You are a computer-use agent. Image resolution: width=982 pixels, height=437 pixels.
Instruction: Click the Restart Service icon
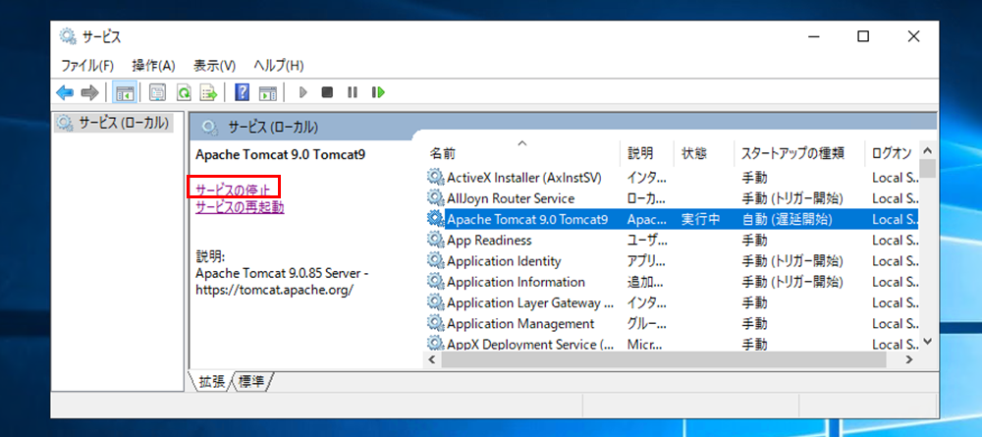(x=378, y=92)
